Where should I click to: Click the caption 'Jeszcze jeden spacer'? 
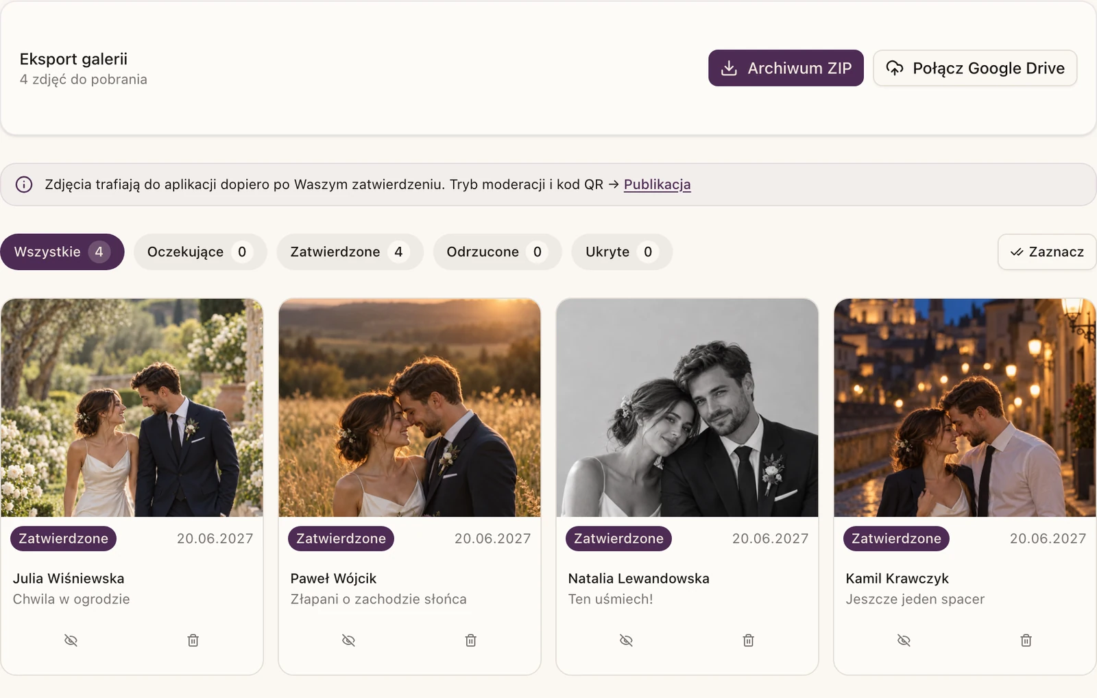(915, 599)
